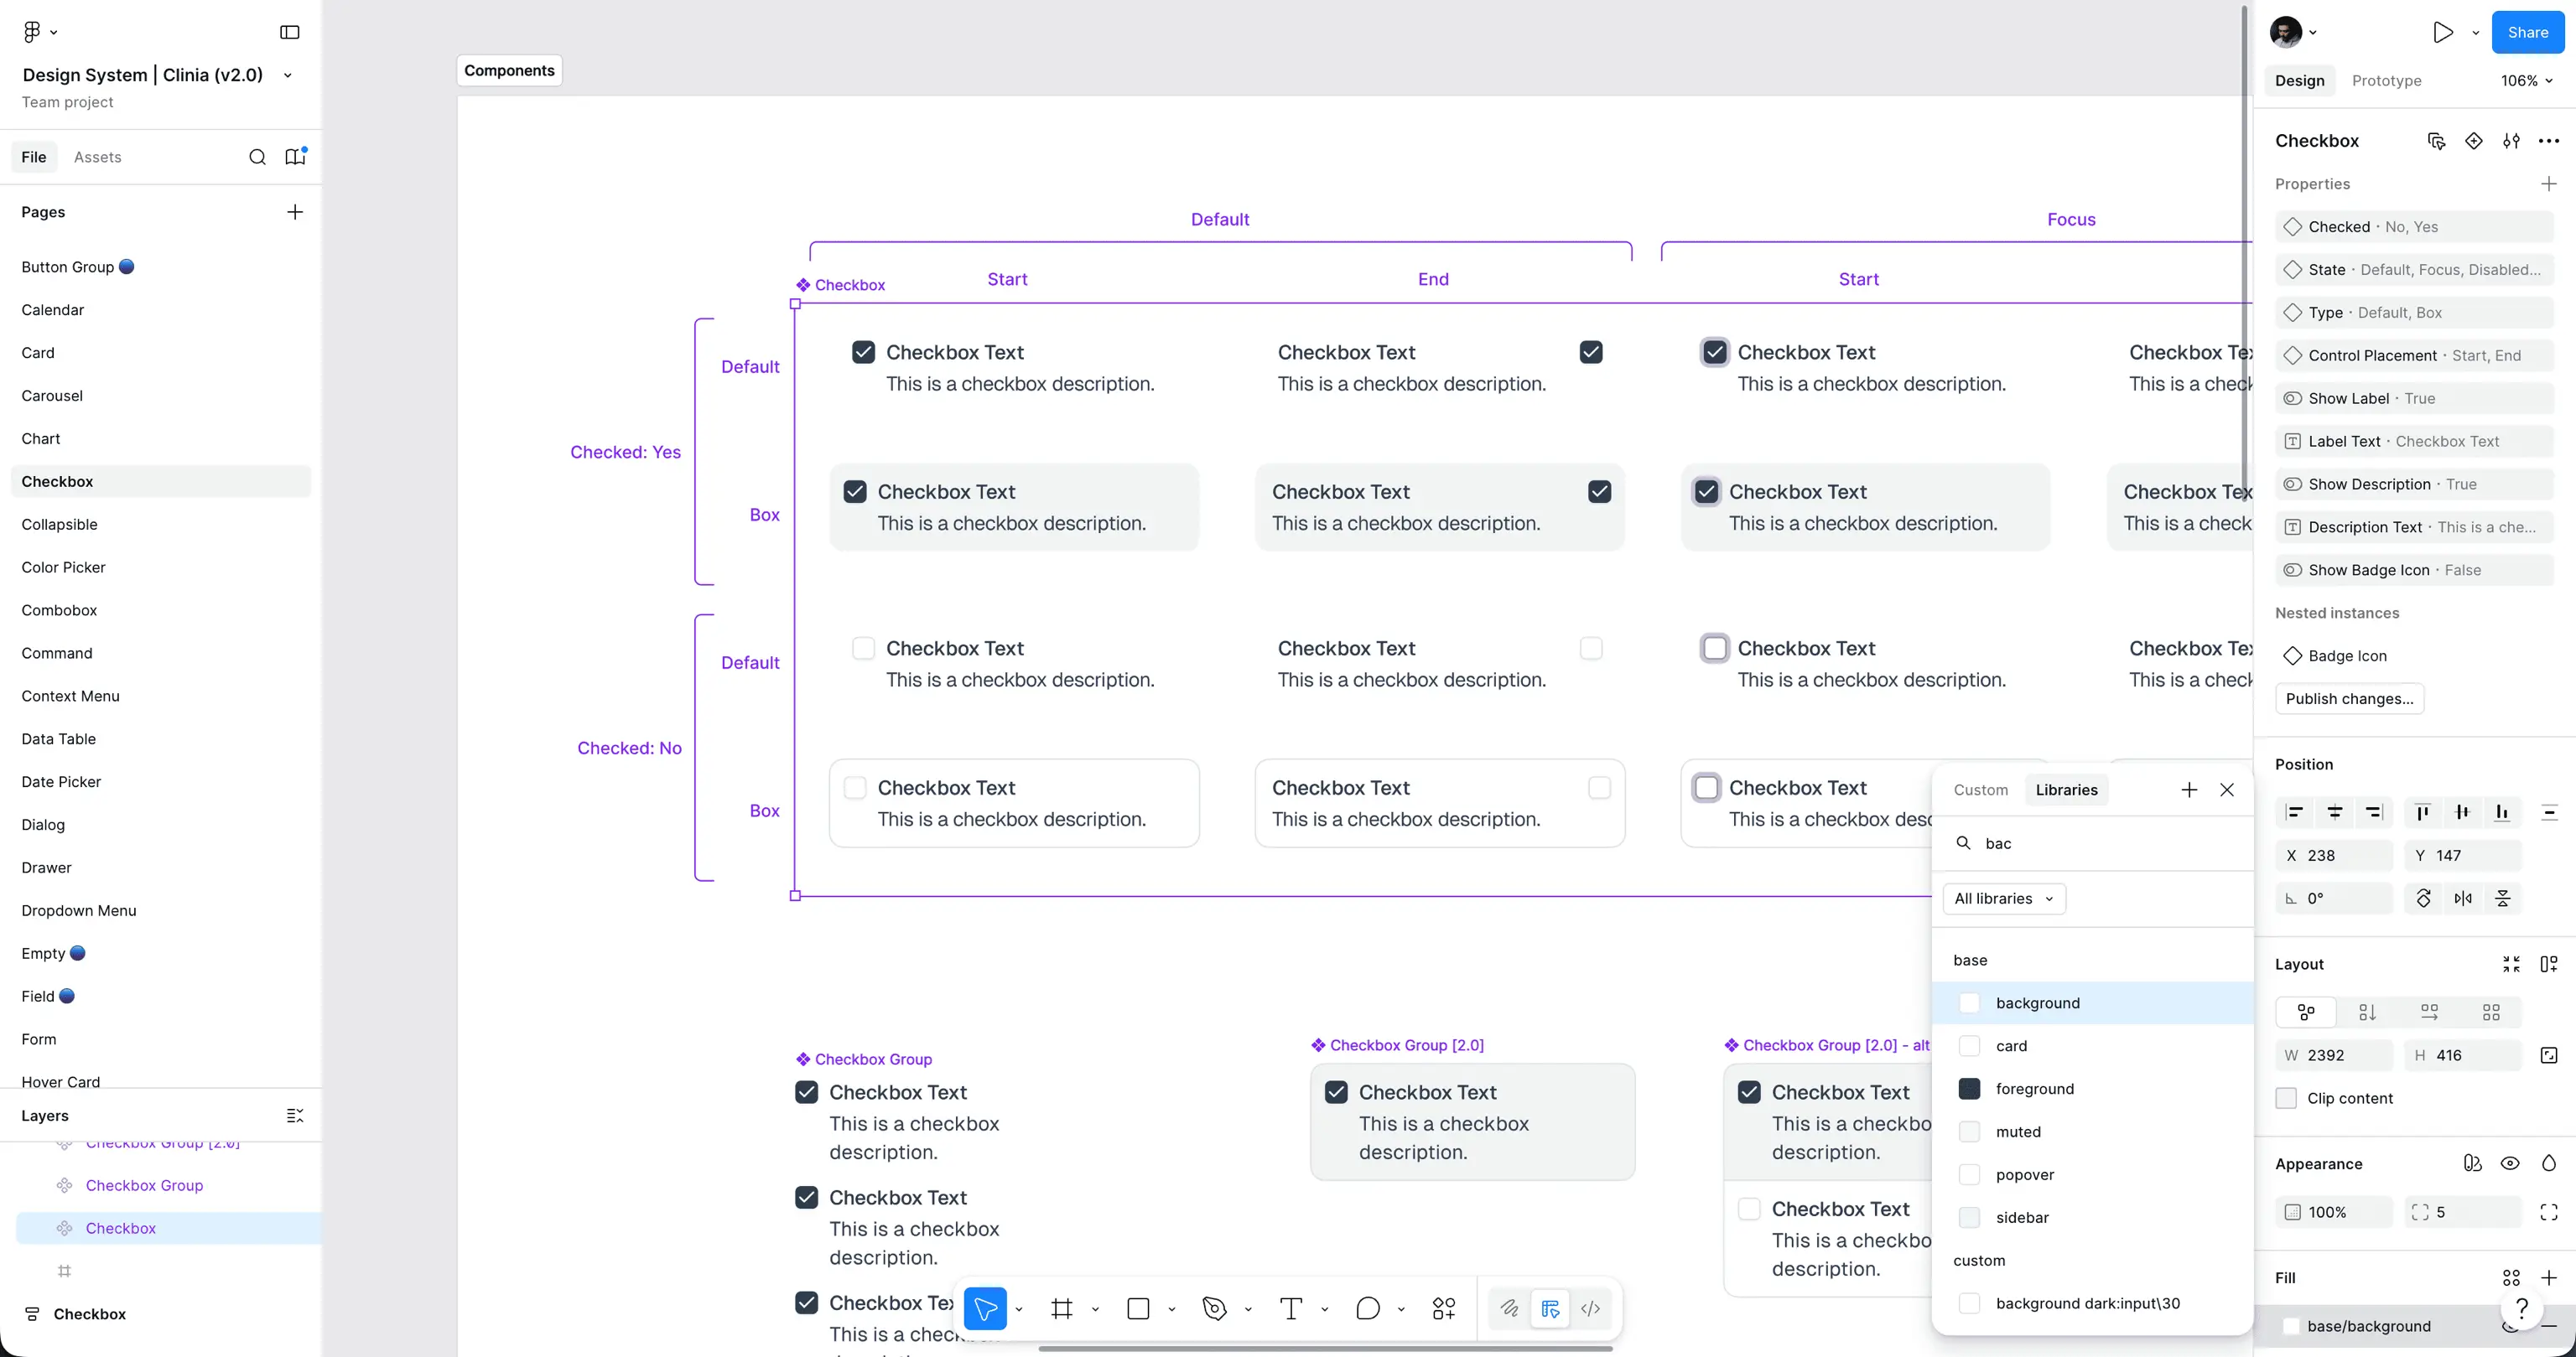
Task: Open the help question mark button
Action: (x=2522, y=1309)
